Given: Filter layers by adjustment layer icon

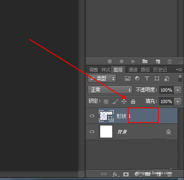Looking at the screenshot, I should pos(137,78).
